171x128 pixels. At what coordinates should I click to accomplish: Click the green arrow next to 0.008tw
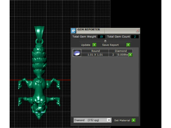coord(130,55)
